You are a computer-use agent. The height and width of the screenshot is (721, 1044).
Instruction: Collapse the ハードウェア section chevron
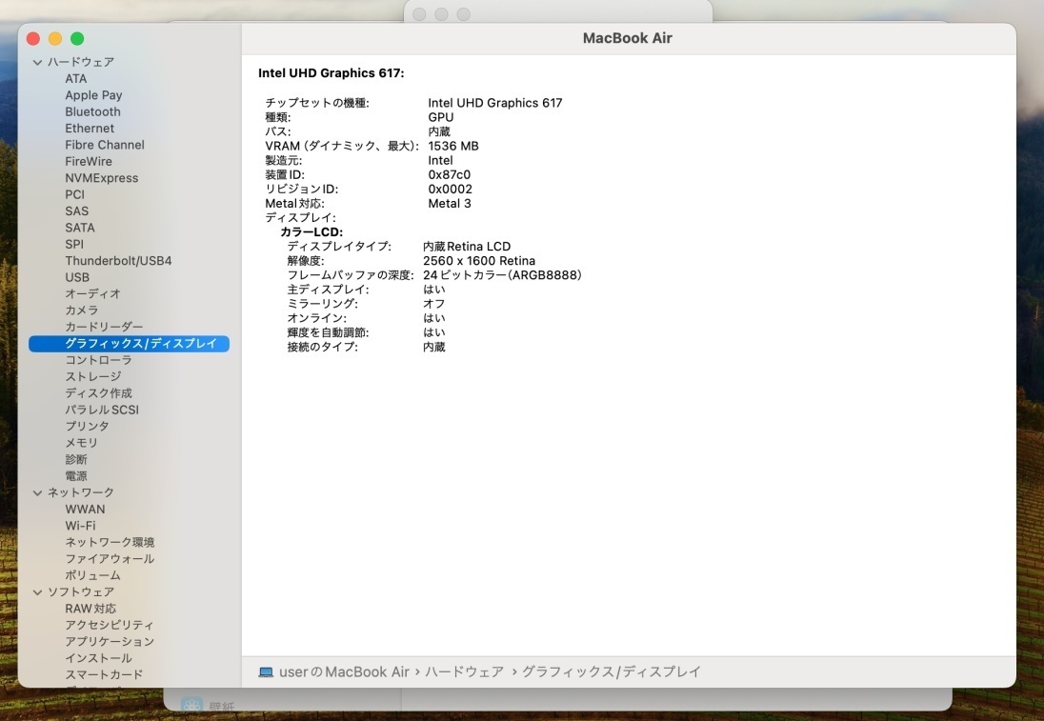click(37, 62)
